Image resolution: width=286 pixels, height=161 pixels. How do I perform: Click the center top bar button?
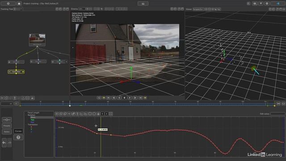pyautogui.click(x=143, y=4)
